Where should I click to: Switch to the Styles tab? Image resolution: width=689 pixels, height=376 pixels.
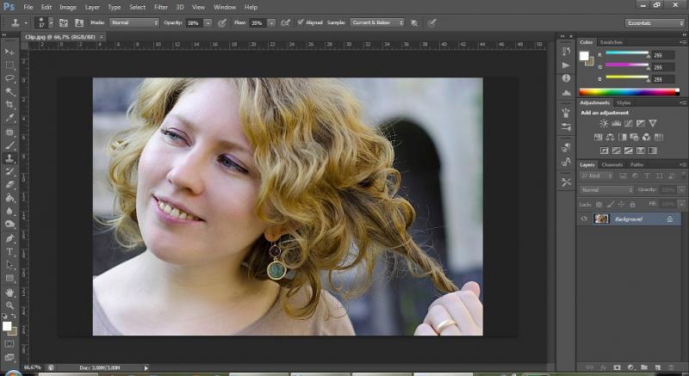[624, 102]
